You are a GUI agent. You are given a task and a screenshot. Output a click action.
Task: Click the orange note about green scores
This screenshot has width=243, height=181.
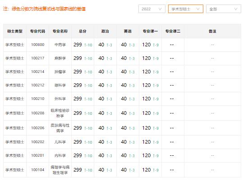[x=44, y=9]
